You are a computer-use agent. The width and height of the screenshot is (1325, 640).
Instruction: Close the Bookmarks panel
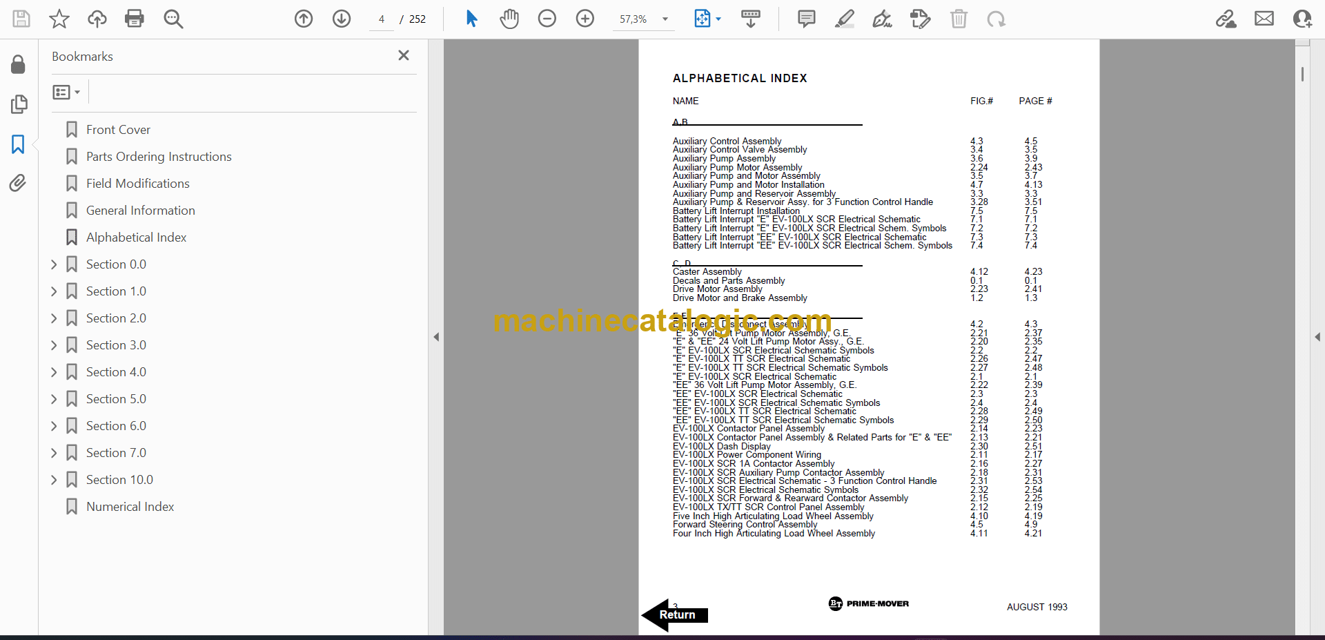[404, 55]
